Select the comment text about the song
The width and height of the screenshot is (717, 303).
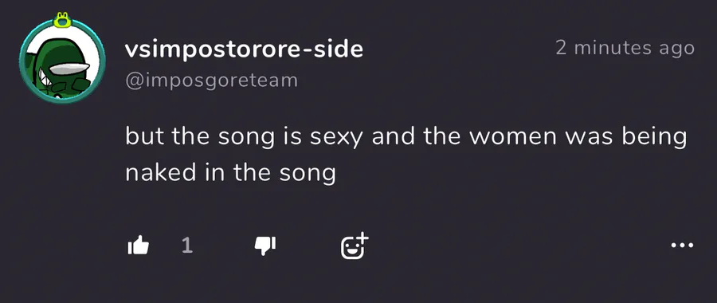[406, 155]
